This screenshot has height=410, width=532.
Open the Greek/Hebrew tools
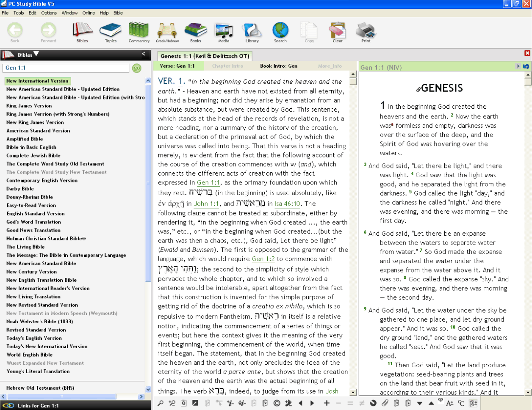pyautogui.click(x=167, y=33)
